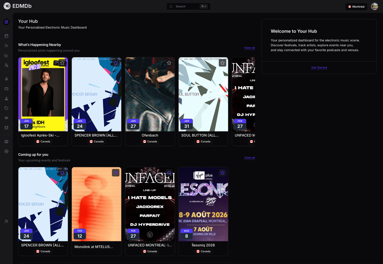Open the artists section icon
383x264 pixels.
coord(6,65)
